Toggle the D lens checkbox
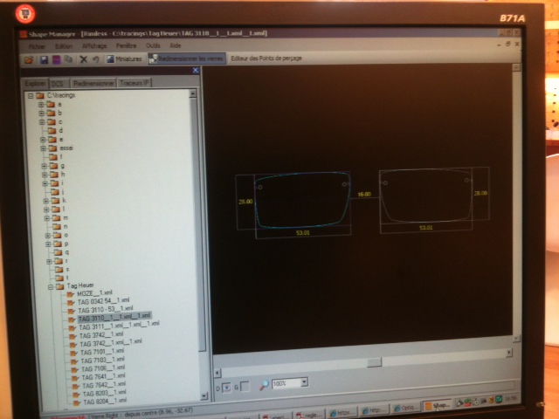The width and height of the screenshot is (559, 419). pos(226,388)
